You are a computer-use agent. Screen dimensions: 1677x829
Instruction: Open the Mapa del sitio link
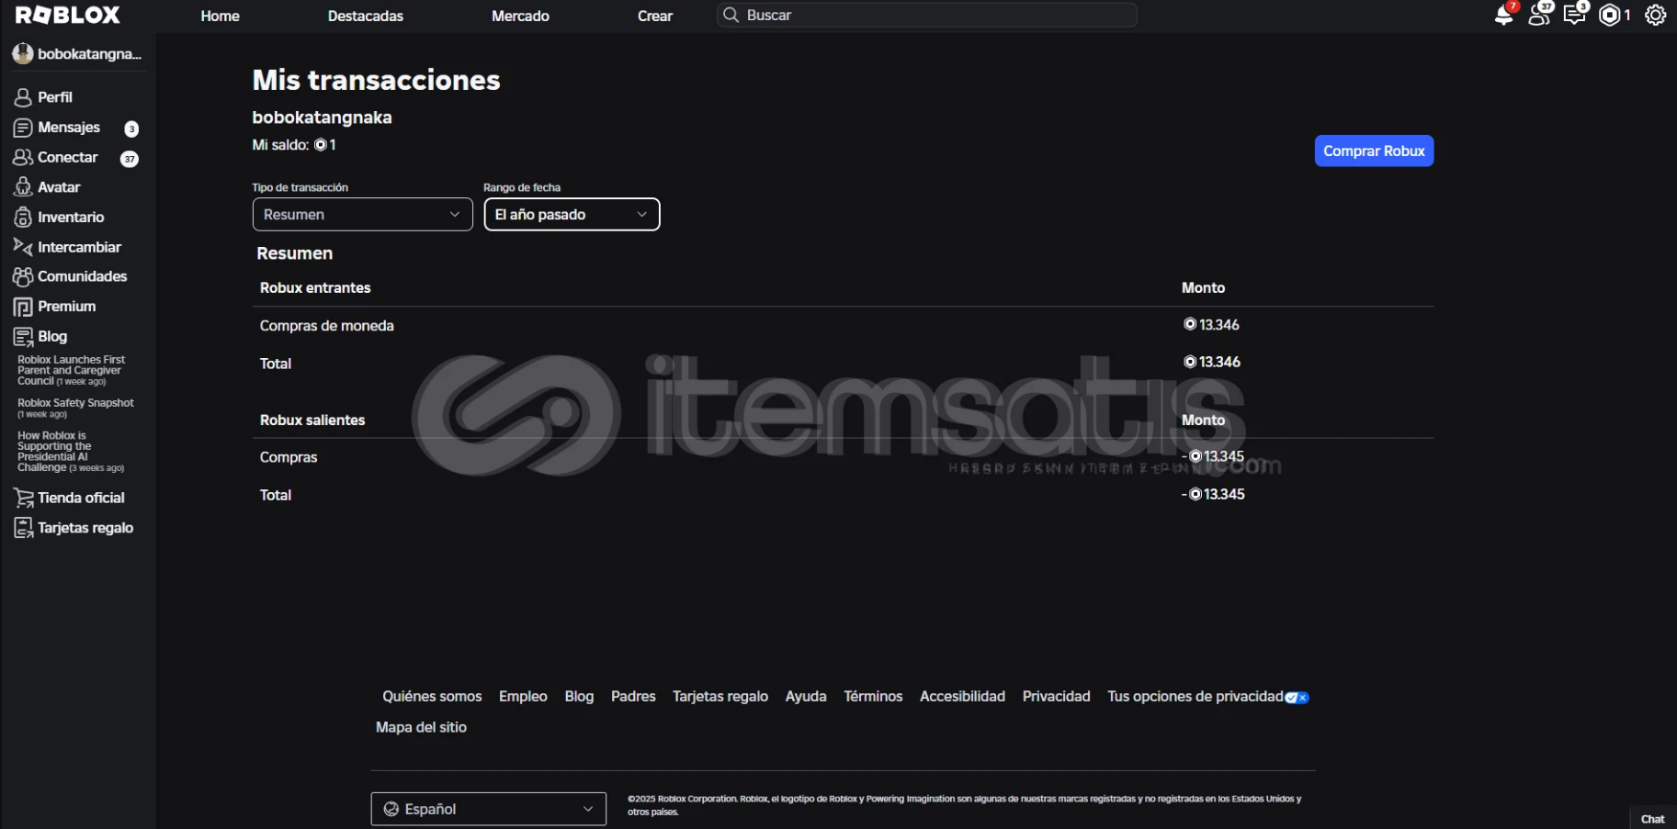421,727
